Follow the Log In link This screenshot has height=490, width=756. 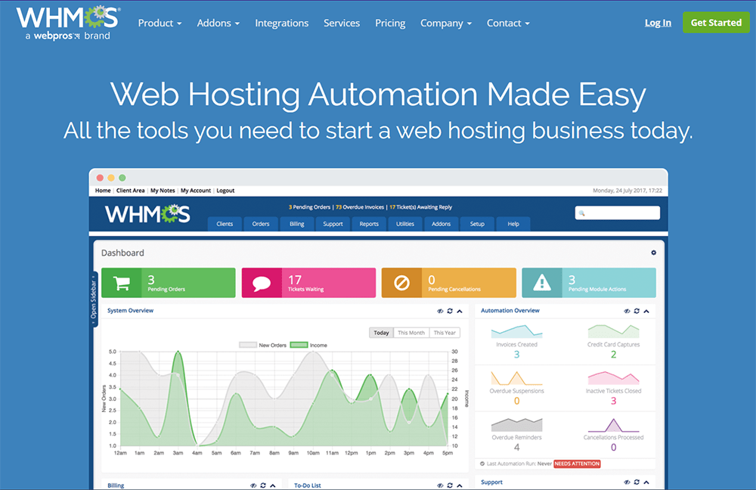[658, 23]
